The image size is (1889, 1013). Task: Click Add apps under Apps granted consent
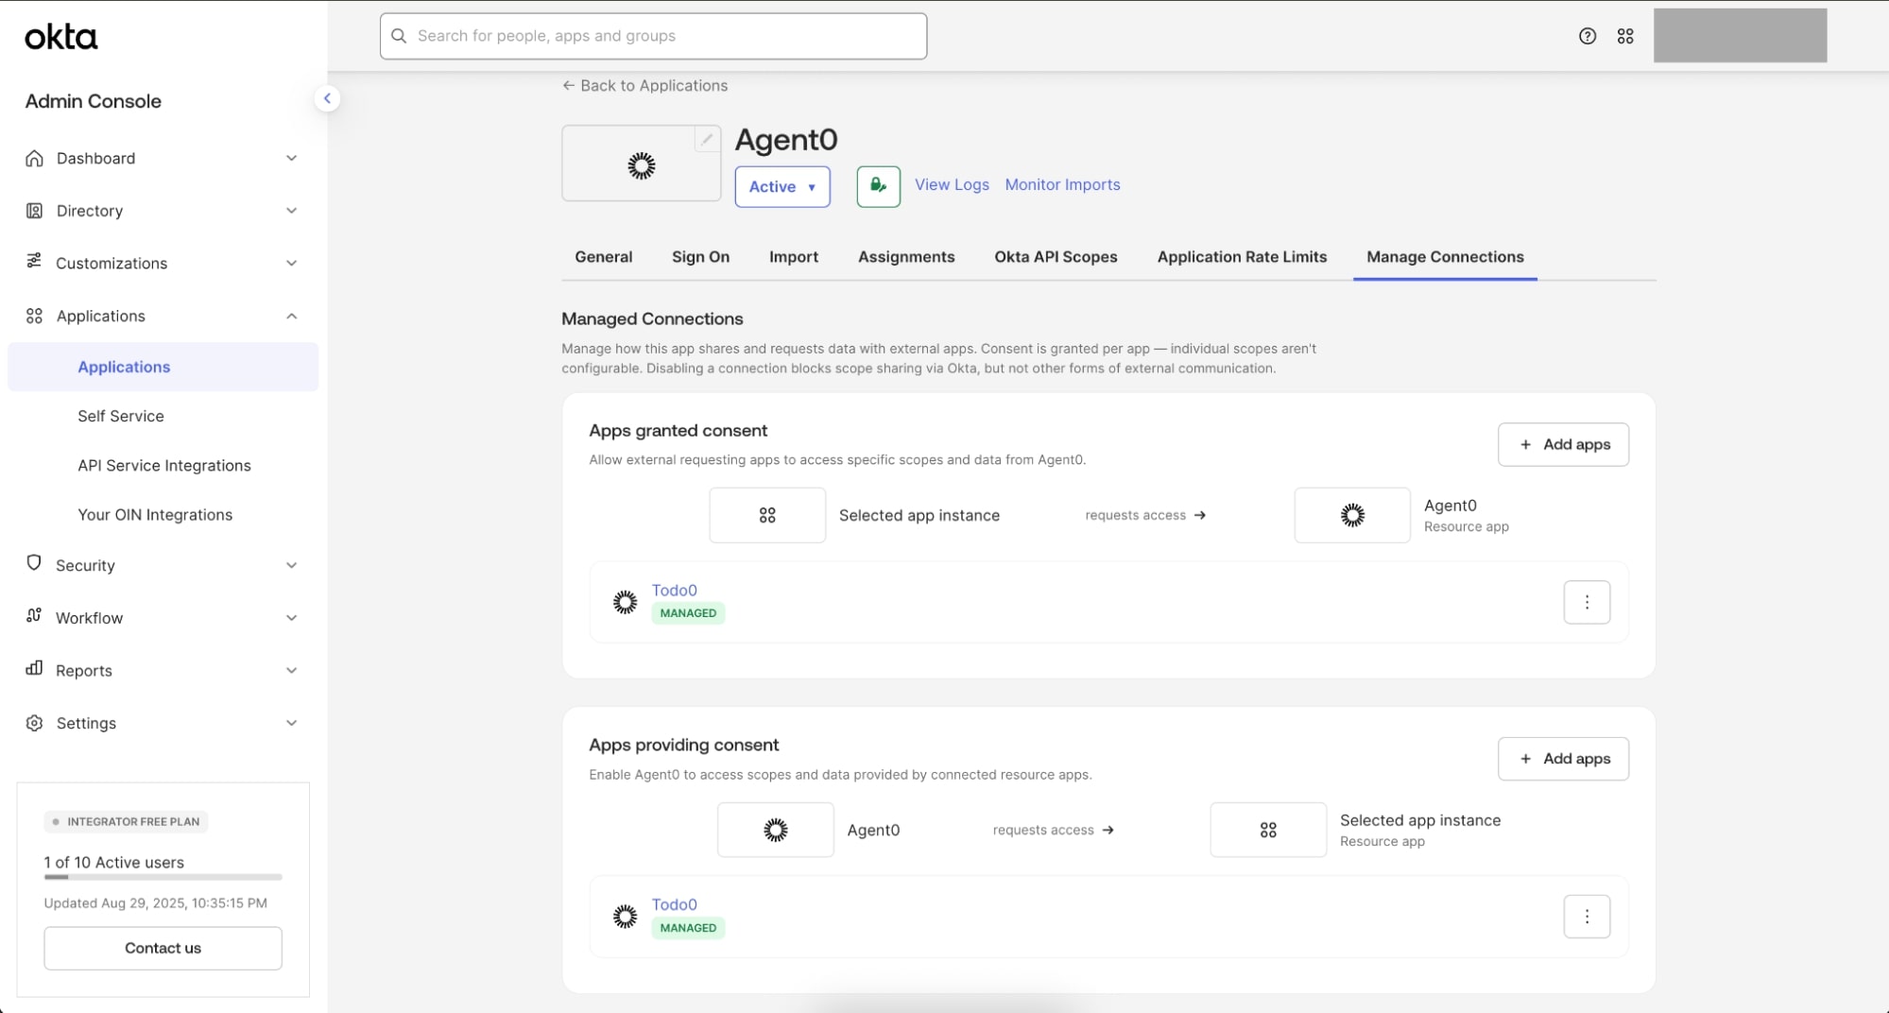click(x=1563, y=444)
